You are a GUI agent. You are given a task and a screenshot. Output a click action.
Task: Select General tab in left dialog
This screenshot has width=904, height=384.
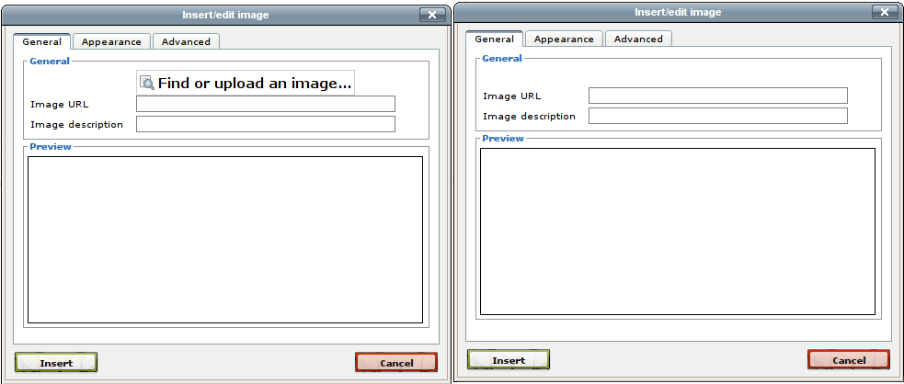point(42,41)
